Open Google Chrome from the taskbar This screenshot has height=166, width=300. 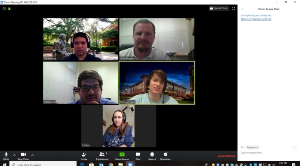point(111,164)
